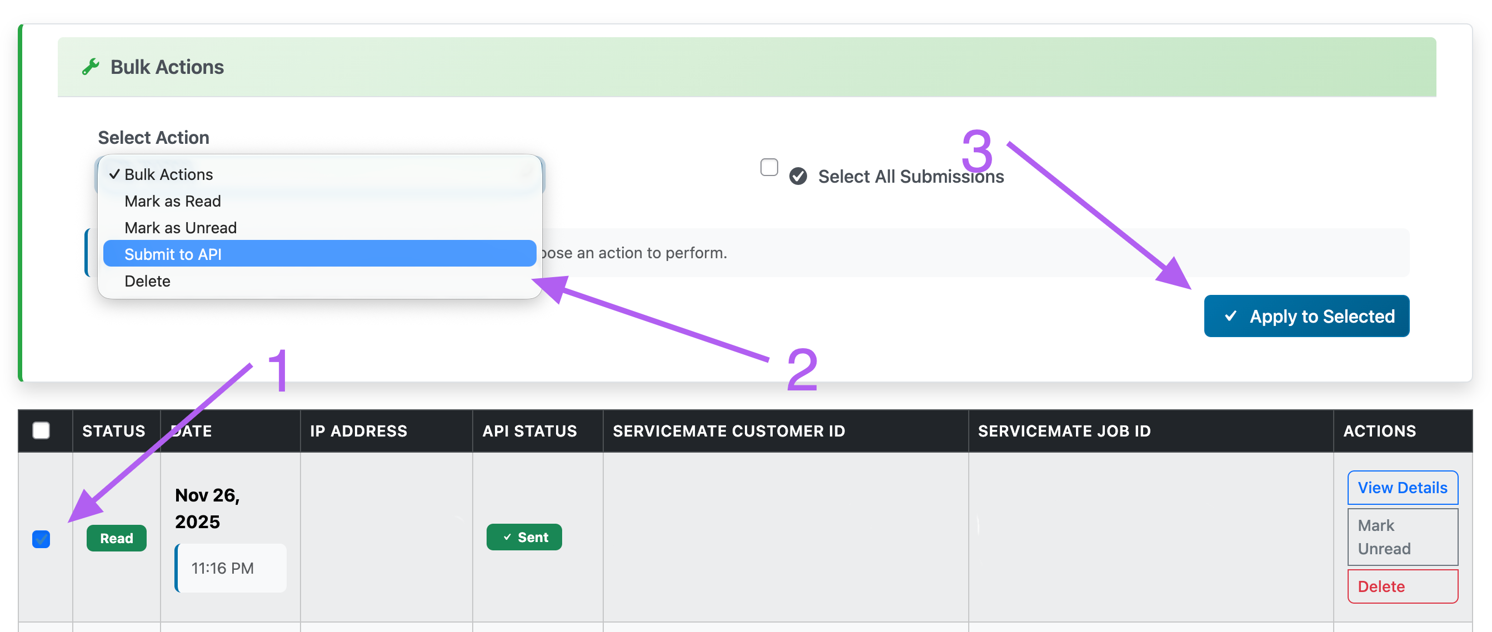Select Mark as Read from dropdown
1492x632 pixels.
[x=173, y=201]
